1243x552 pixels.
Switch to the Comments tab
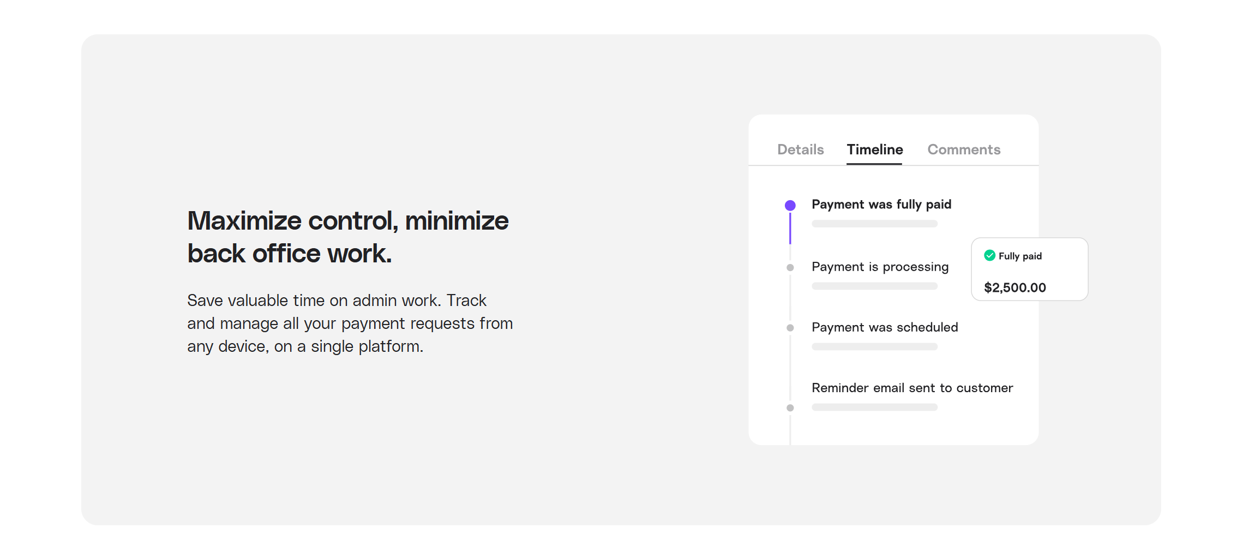click(x=964, y=149)
